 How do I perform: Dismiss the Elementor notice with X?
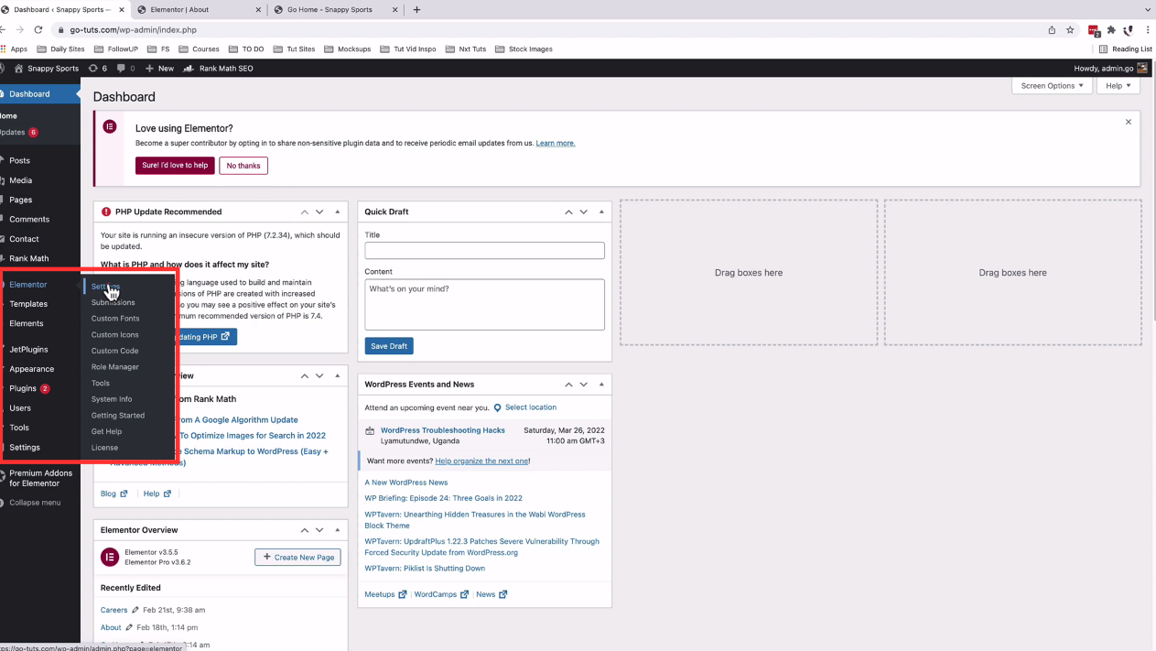[1129, 122]
